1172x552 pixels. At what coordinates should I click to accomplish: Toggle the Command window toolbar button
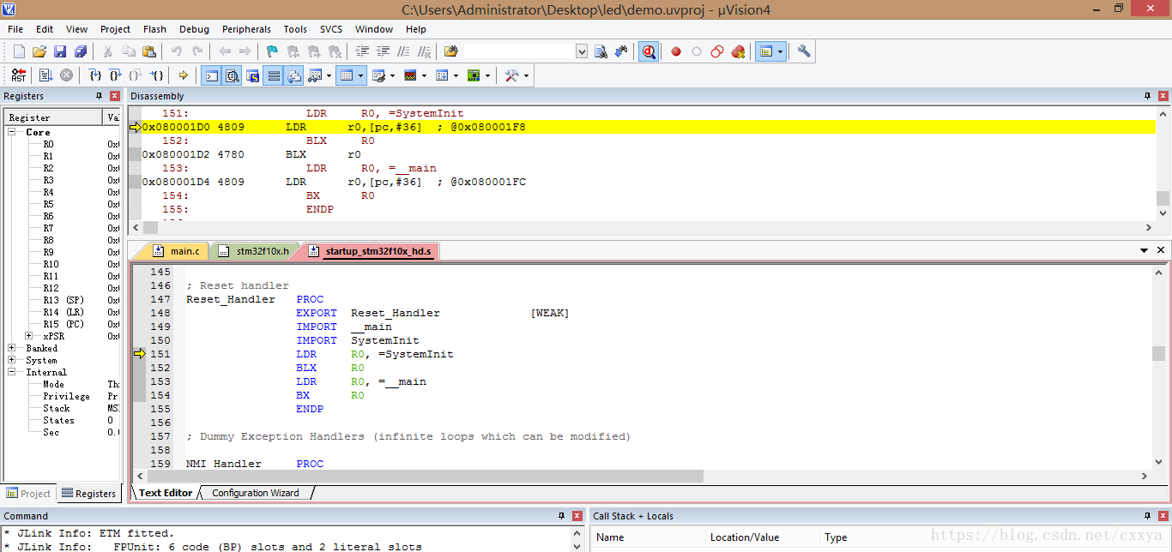pos(211,75)
